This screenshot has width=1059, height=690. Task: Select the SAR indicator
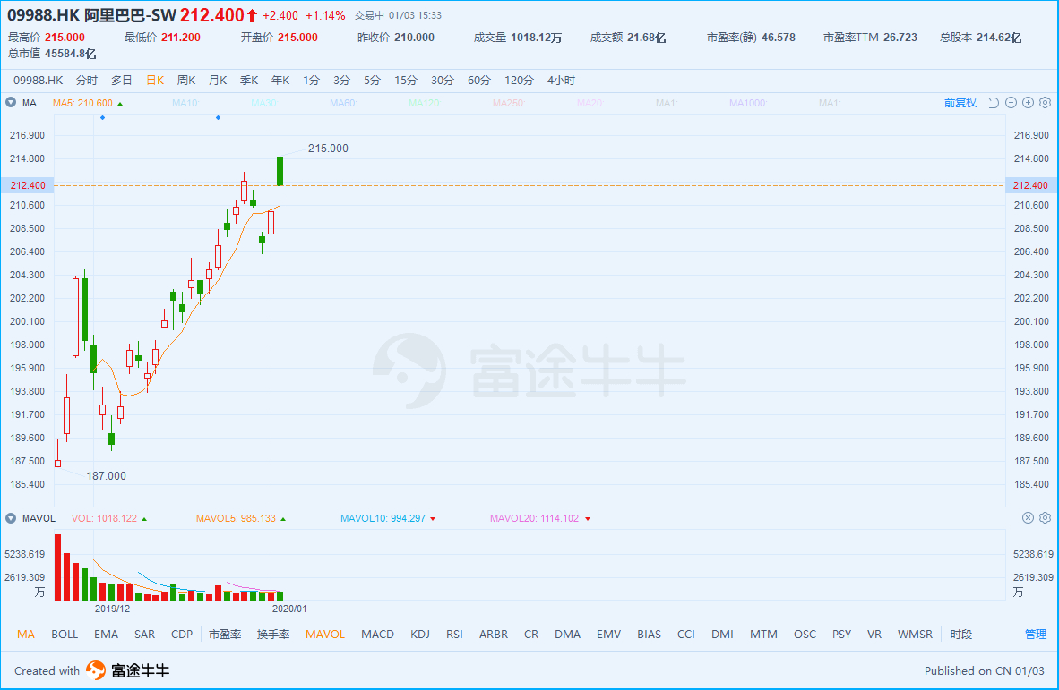pyautogui.click(x=144, y=634)
